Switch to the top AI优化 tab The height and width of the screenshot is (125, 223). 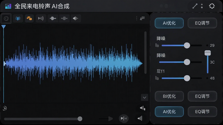click(169, 23)
